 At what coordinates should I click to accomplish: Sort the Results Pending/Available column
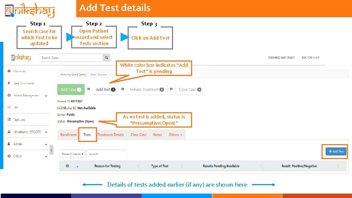(261, 166)
